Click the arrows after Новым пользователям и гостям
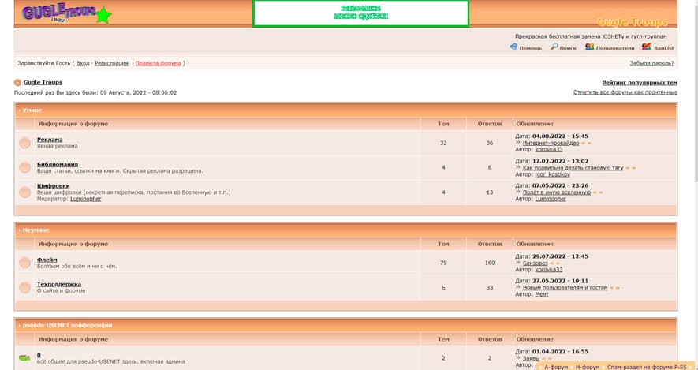 click(x=614, y=288)
